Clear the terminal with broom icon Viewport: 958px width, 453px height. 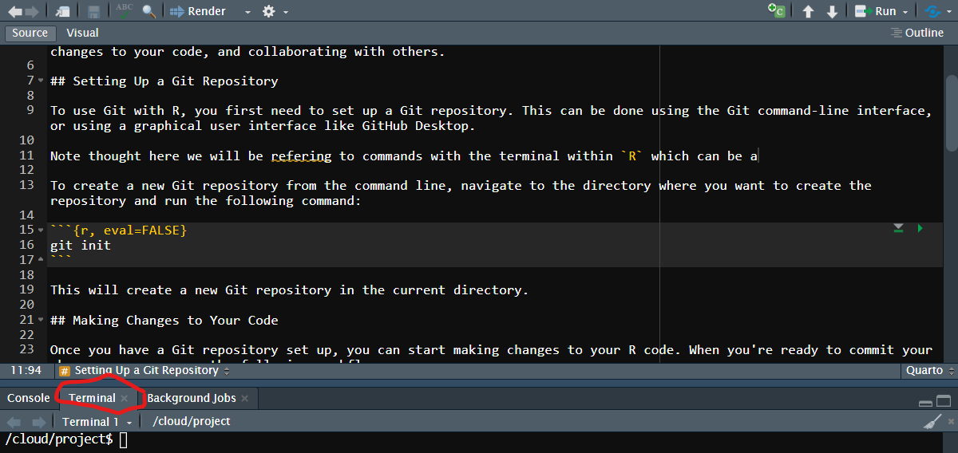click(932, 421)
